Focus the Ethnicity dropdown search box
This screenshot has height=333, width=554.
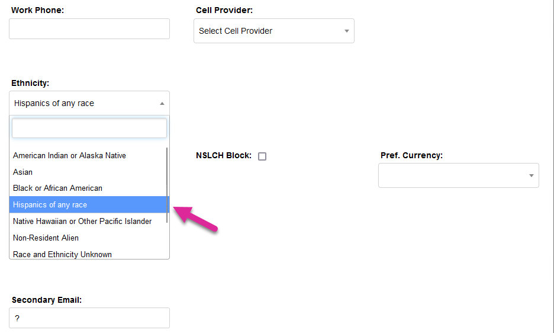[89, 128]
